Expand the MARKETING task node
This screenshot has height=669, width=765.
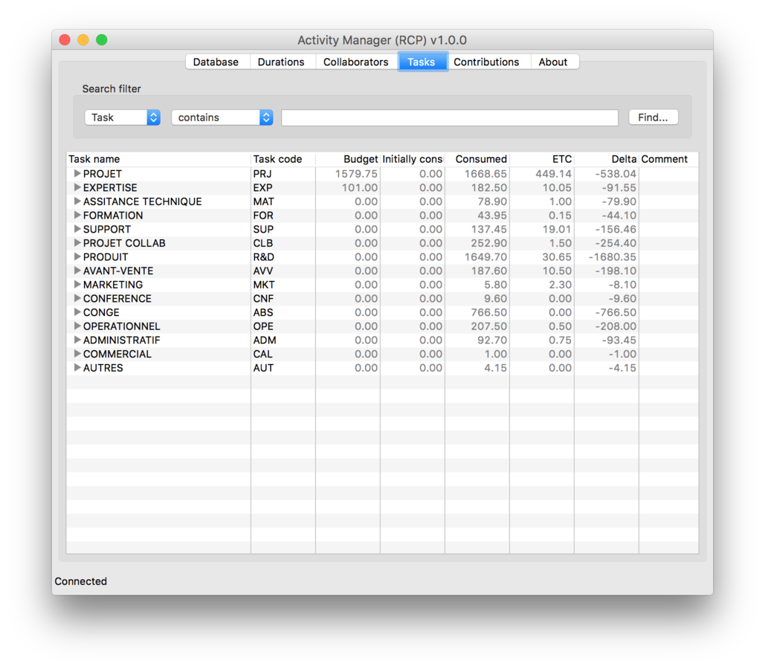tap(77, 284)
